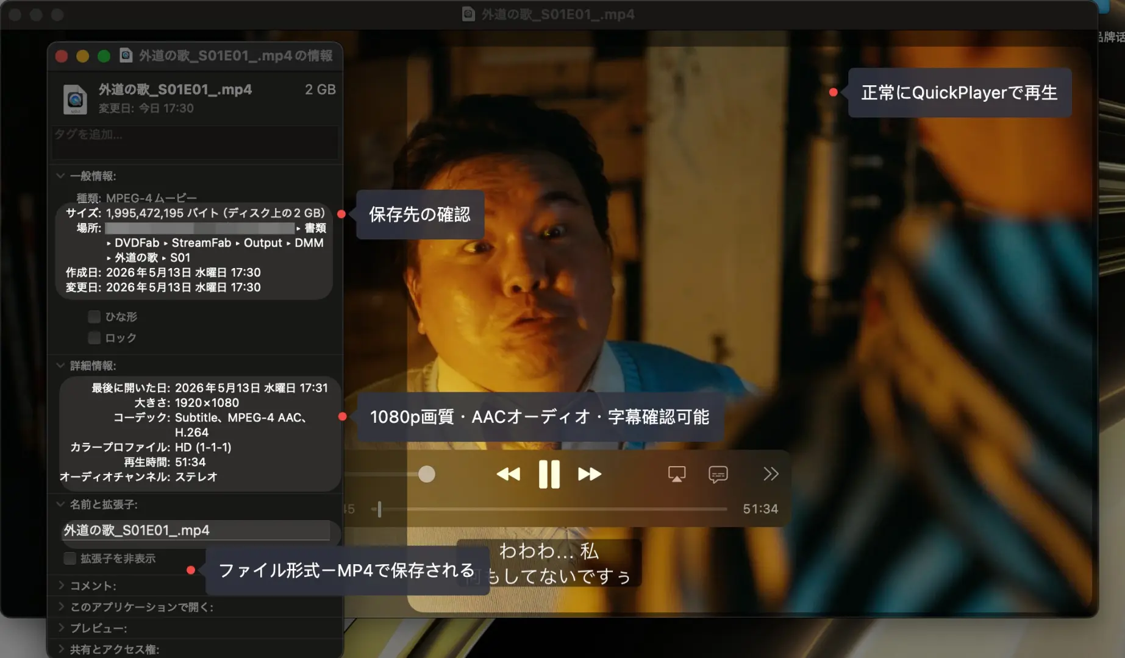Click the StreamFab folder in the path
The width and height of the screenshot is (1125, 658).
[x=201, y=243]
